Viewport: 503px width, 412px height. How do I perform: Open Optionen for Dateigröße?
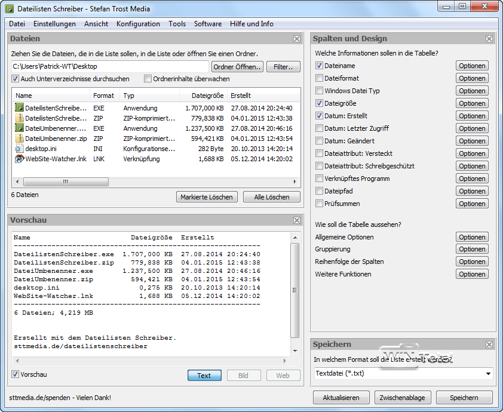point(472,103)
